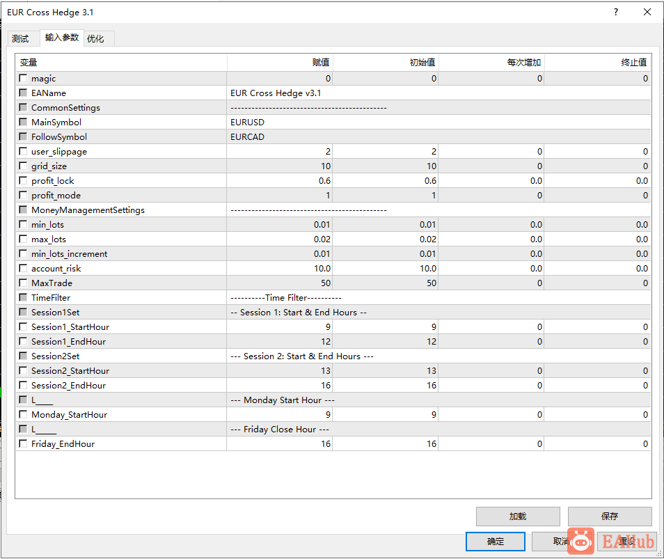Check the Friday_EndHour checkbox
Image resolution: width=664 pixels, height=559 pixels.
coord(23,443)
